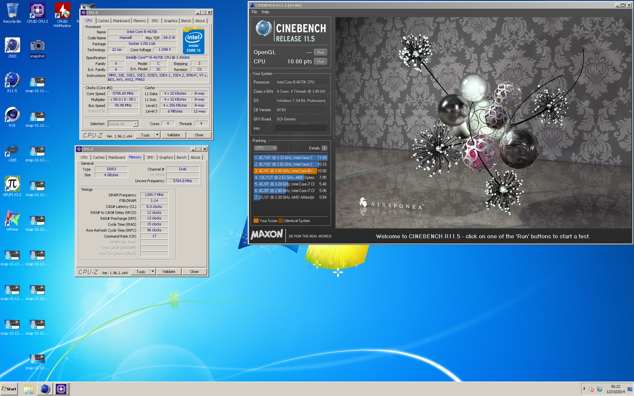Open Bench tab in top CPU-Z window
Viewport: 634px width, 396px height.
186,21
